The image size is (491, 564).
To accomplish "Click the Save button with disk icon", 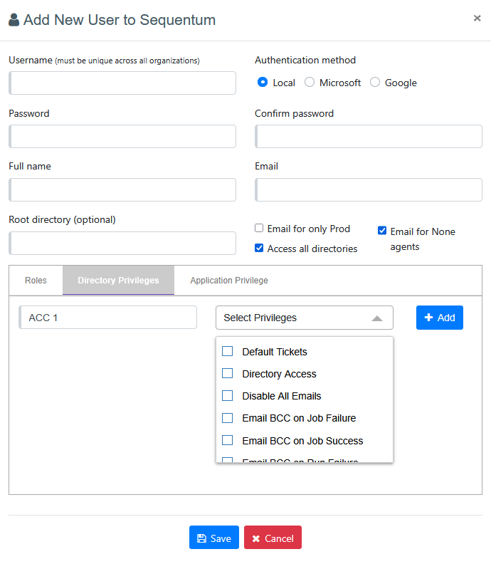I will pos(214,538).
